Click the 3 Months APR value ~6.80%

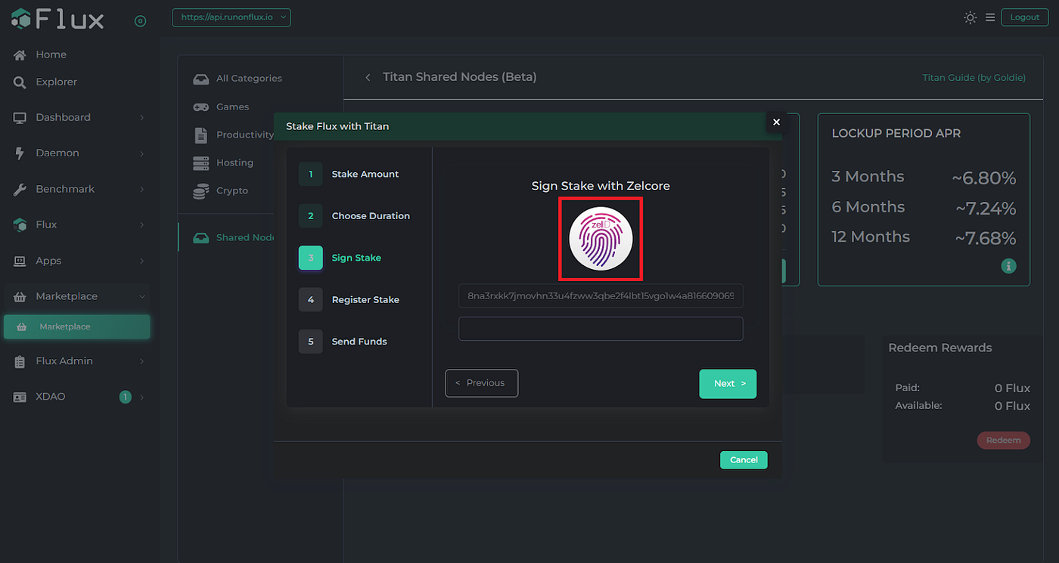(983, 178)
